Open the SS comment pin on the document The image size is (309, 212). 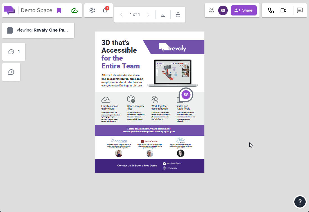pos(186,95)
